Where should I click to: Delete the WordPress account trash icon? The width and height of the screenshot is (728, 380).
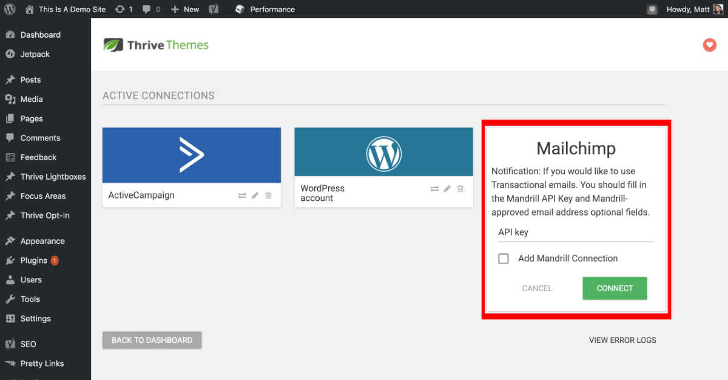pyautogui.click(x=460, y=189)
